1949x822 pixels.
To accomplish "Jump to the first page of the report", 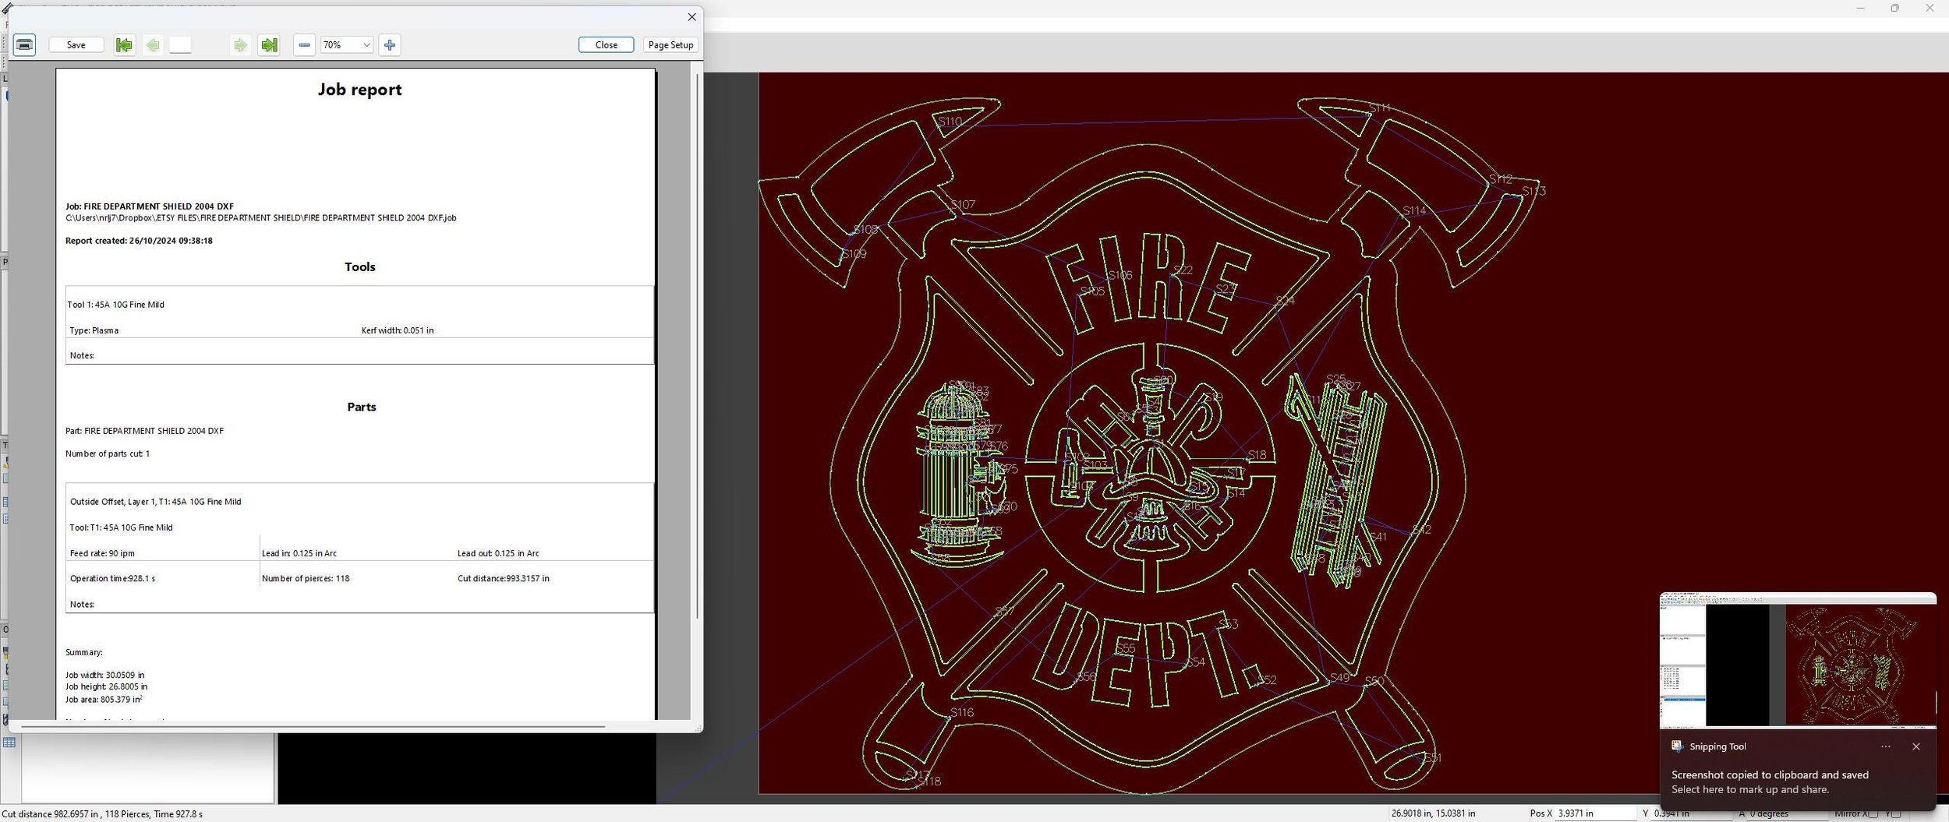I will coord(124,44).
